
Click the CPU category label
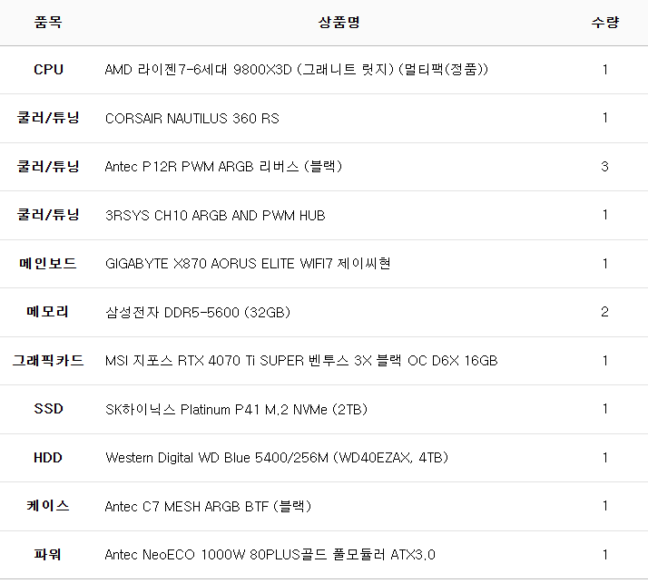(x=48, y=70)
